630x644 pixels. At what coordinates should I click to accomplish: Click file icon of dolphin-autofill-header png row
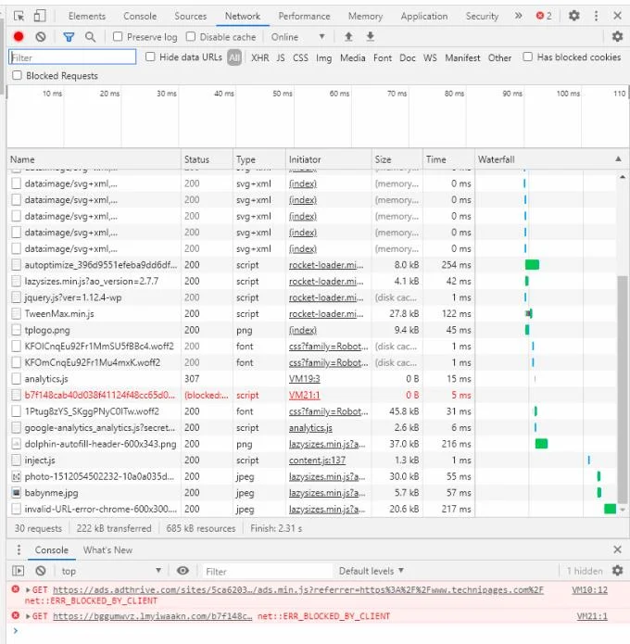[x=16, y=444]
